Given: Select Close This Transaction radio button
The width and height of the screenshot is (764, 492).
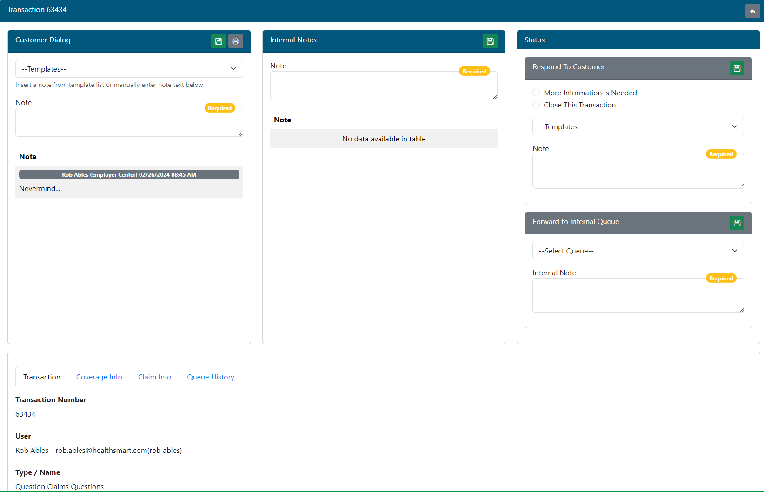Looking at the screenshot, I should (537, 105).
